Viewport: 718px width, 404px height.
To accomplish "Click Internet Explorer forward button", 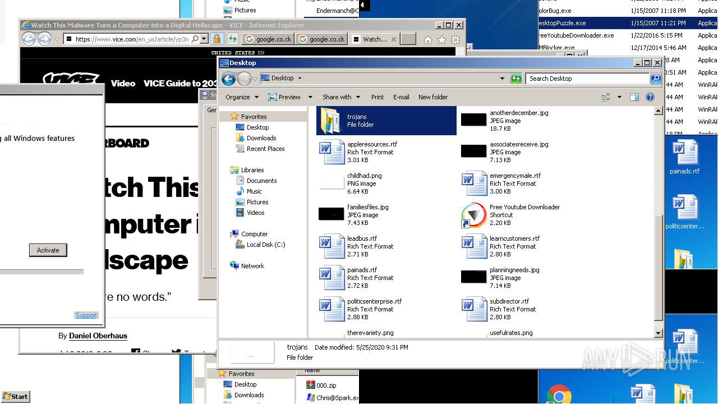I will [44, 39].
